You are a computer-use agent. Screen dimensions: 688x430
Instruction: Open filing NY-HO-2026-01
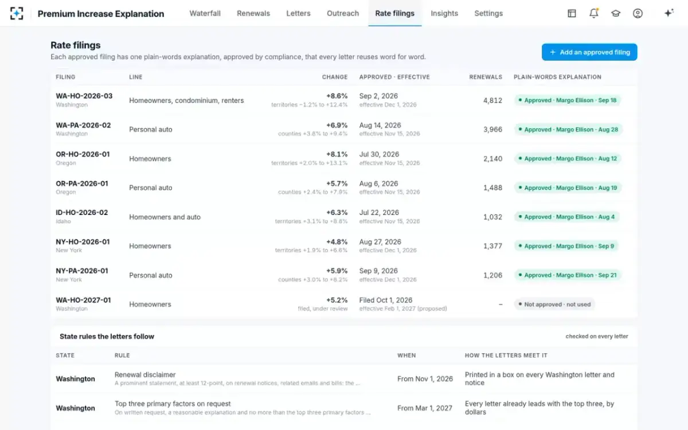point(83,241)
